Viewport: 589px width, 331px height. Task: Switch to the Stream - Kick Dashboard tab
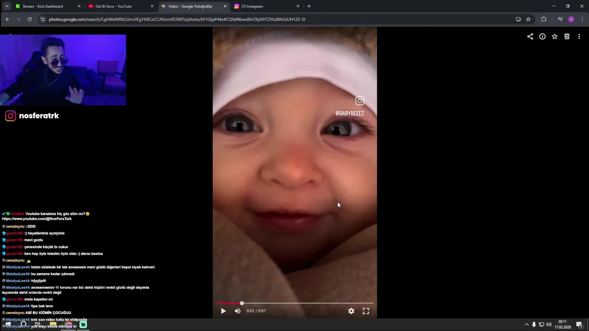coord(42,6)
